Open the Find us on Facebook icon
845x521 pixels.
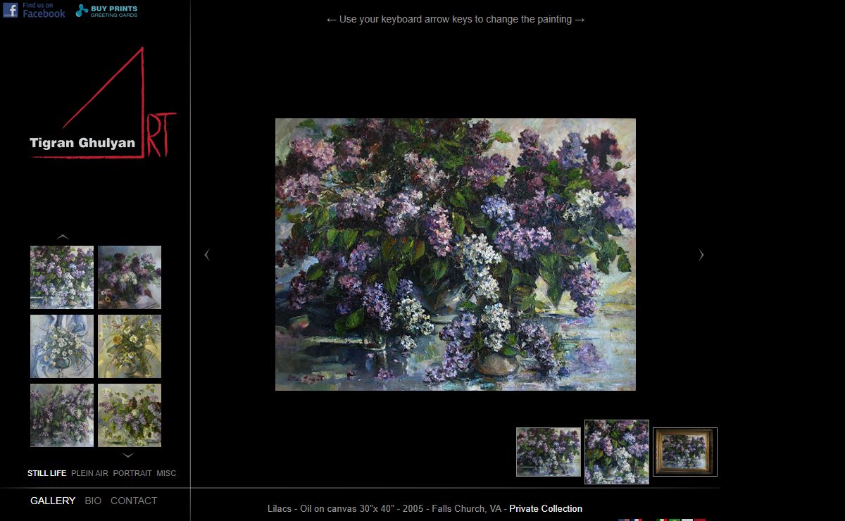(34, 10)
